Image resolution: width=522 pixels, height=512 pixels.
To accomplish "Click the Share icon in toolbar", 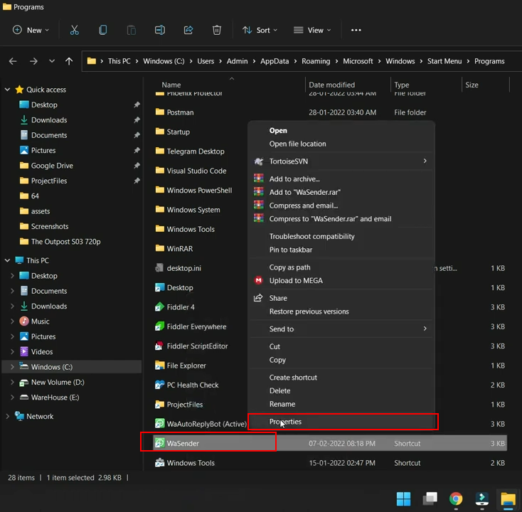I will pyautogui.click(x=188, y=31).
